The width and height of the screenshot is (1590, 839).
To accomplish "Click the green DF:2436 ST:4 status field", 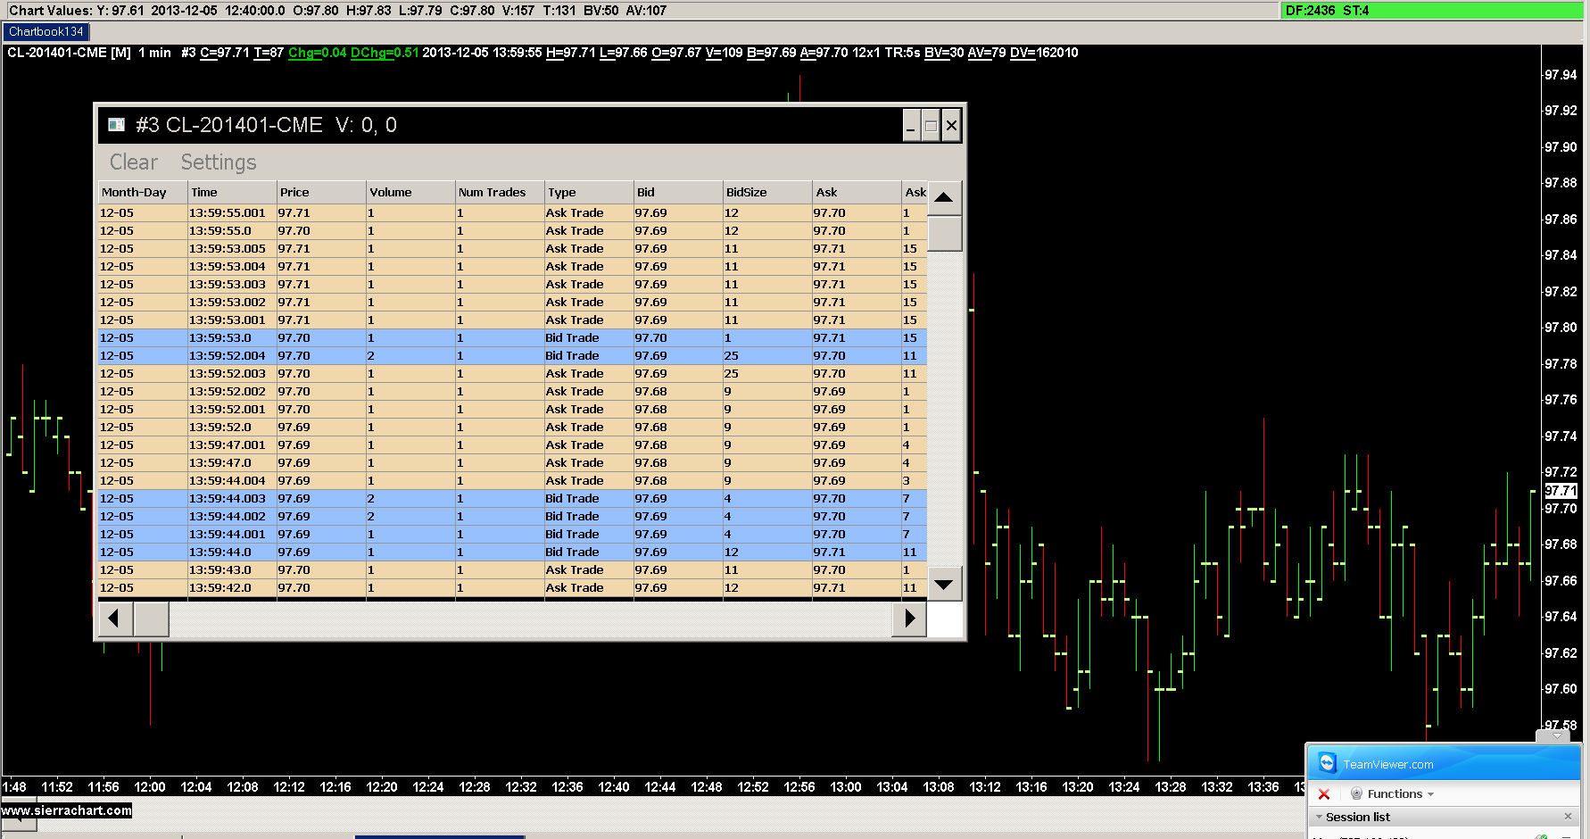I will tap(1431, 11).
